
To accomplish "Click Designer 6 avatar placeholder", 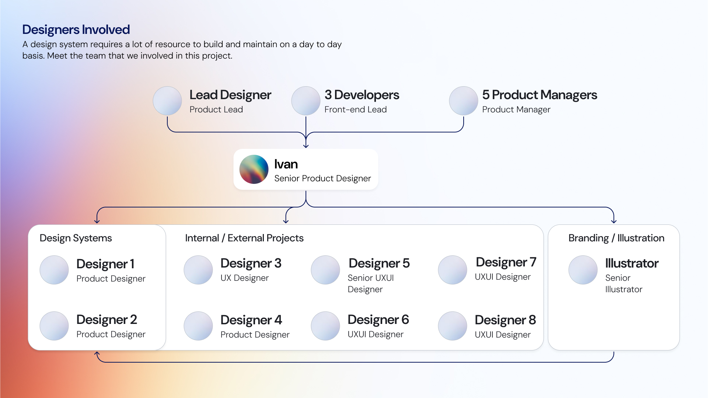I will tap(325, 326).
